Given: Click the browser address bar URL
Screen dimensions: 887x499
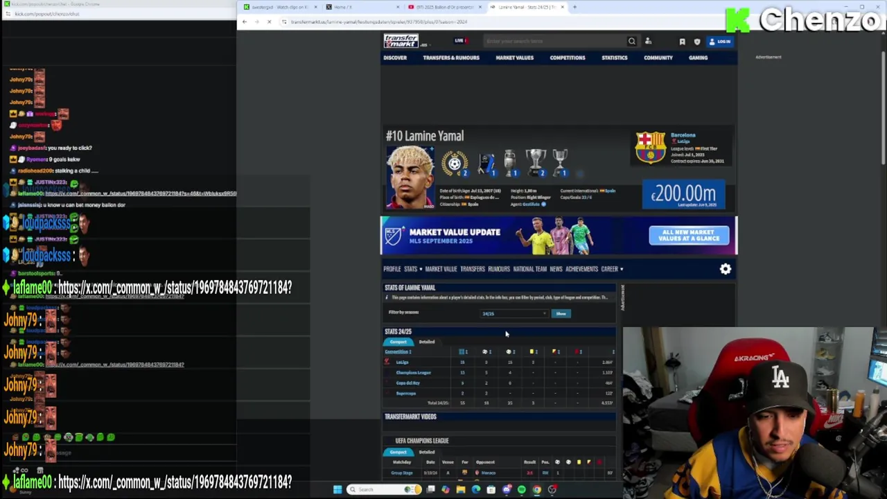Looking at the screenshot, I should tap(378, 21).
